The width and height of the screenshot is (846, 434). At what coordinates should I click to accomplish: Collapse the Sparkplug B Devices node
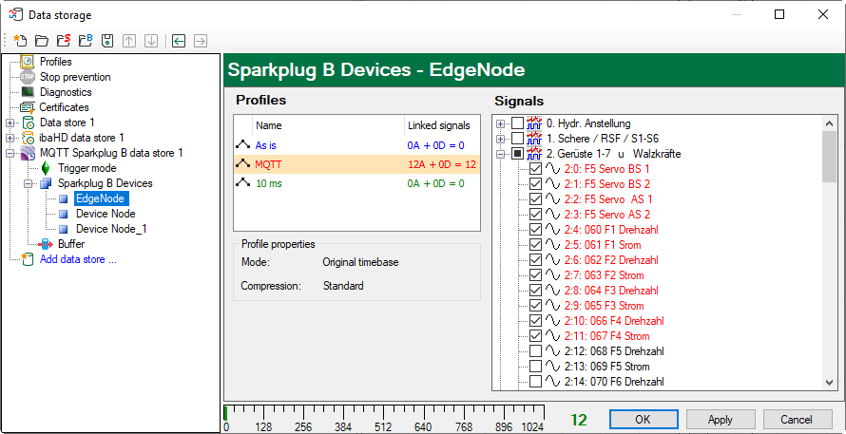[x=29, y=183]
